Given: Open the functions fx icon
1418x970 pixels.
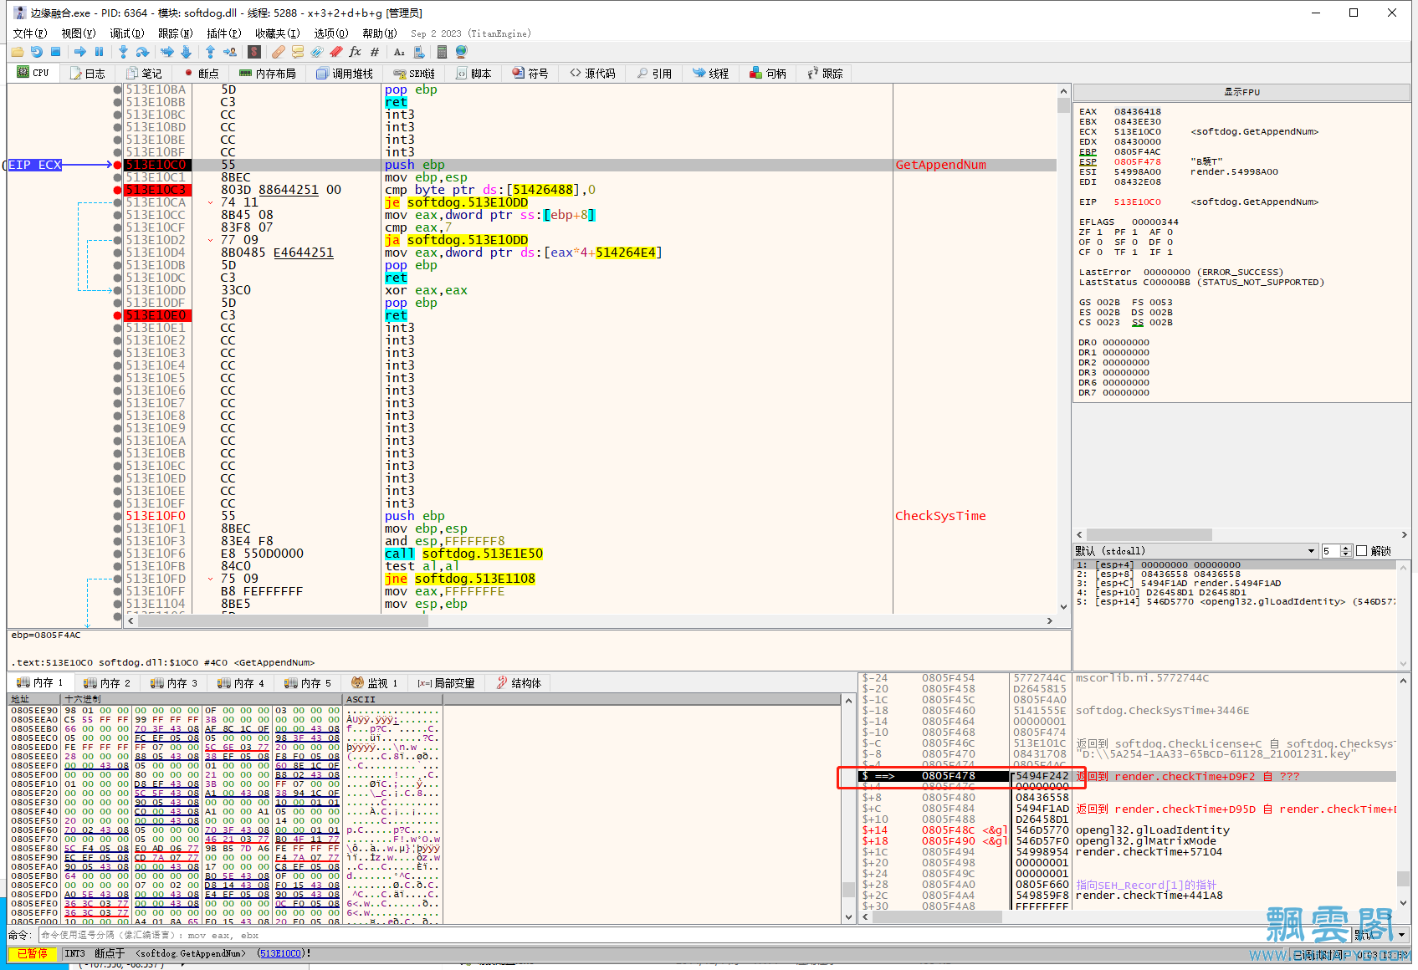Looking at the screenshot, I should [x=356, y=52].
